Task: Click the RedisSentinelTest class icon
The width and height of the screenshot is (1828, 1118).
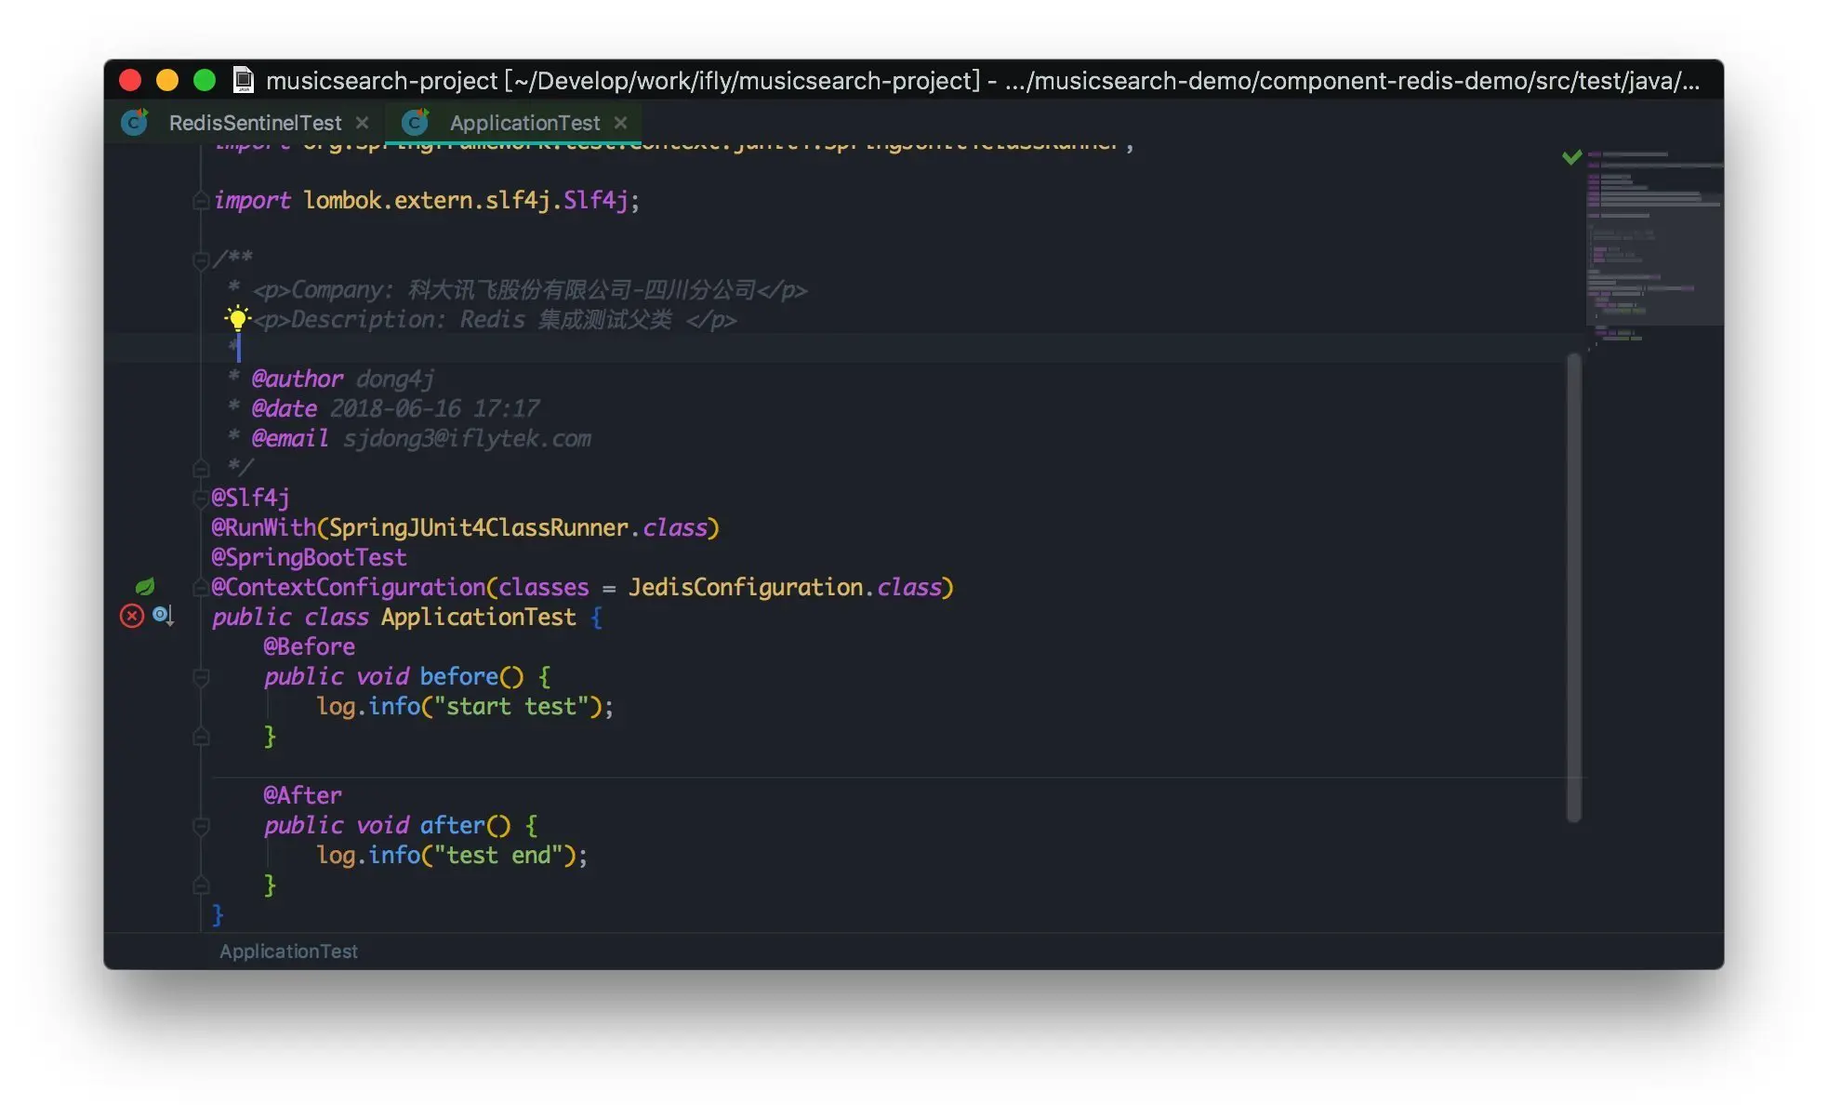Action: click(136, 123)
